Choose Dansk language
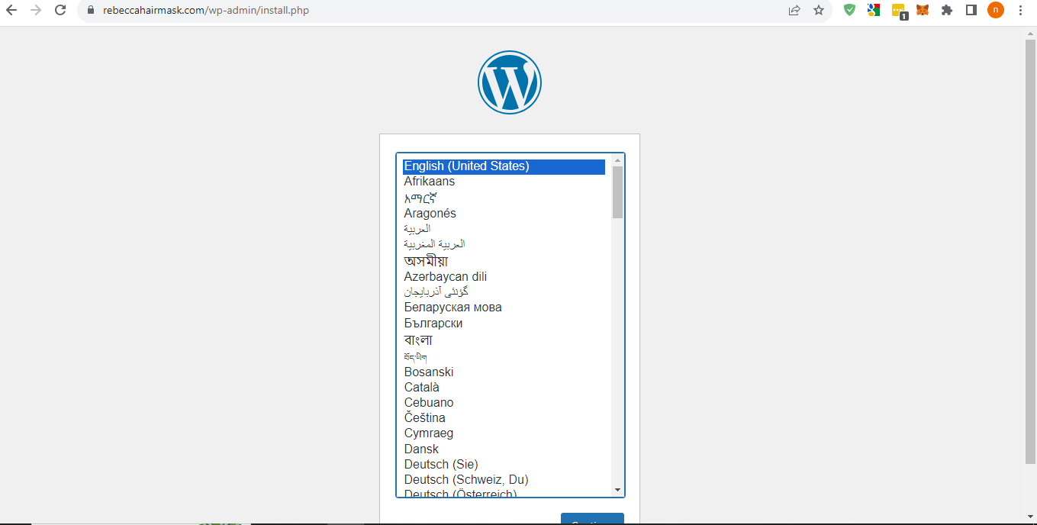Screen dimensions: 1037x525 [x=504, y=449]
